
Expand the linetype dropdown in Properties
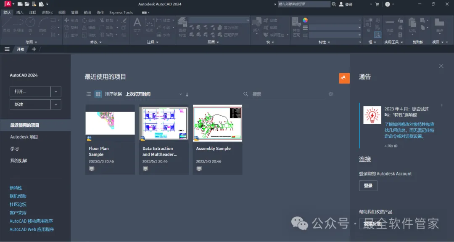tap(359, 35)
